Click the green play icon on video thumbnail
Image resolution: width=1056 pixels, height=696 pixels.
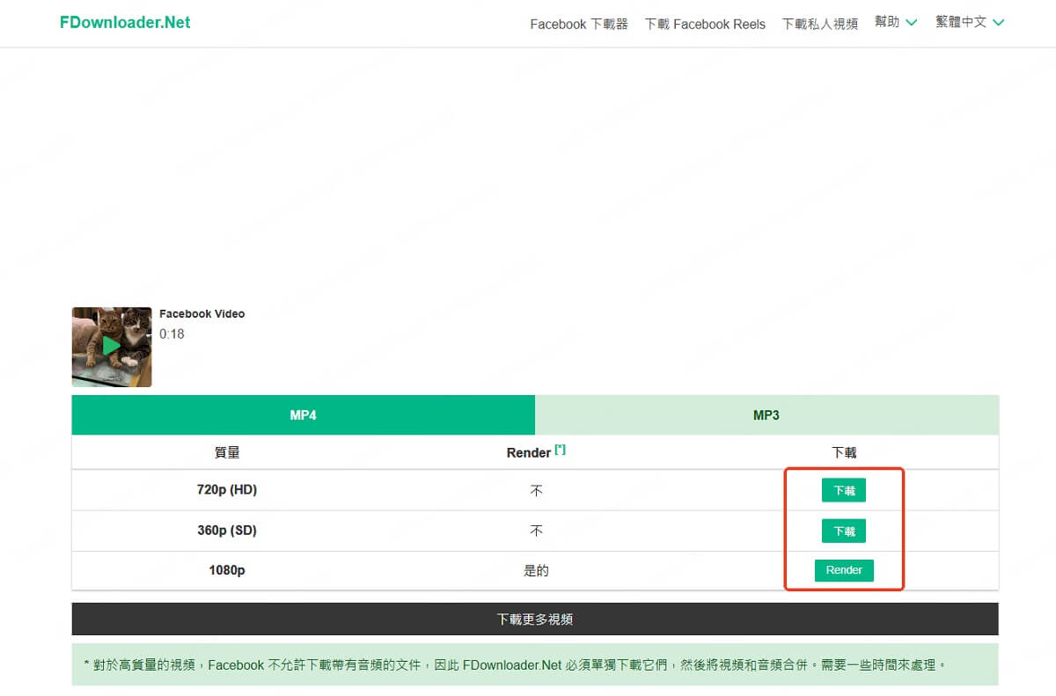(109, 346)
